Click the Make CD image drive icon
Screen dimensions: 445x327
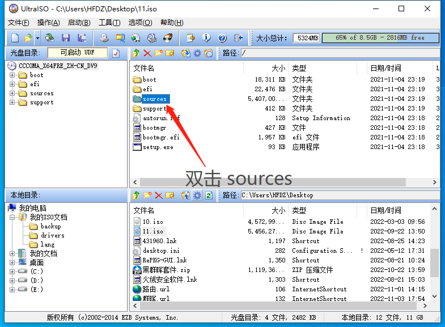pyautogui.click(x=104, y=38)
